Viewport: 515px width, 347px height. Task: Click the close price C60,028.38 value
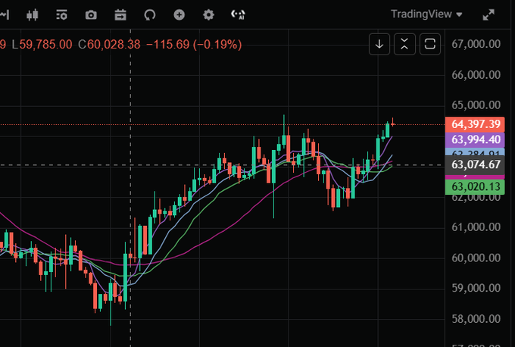(109, 45)
